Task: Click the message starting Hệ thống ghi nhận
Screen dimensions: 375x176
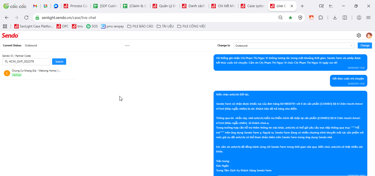Action: [x=290, y=62]
